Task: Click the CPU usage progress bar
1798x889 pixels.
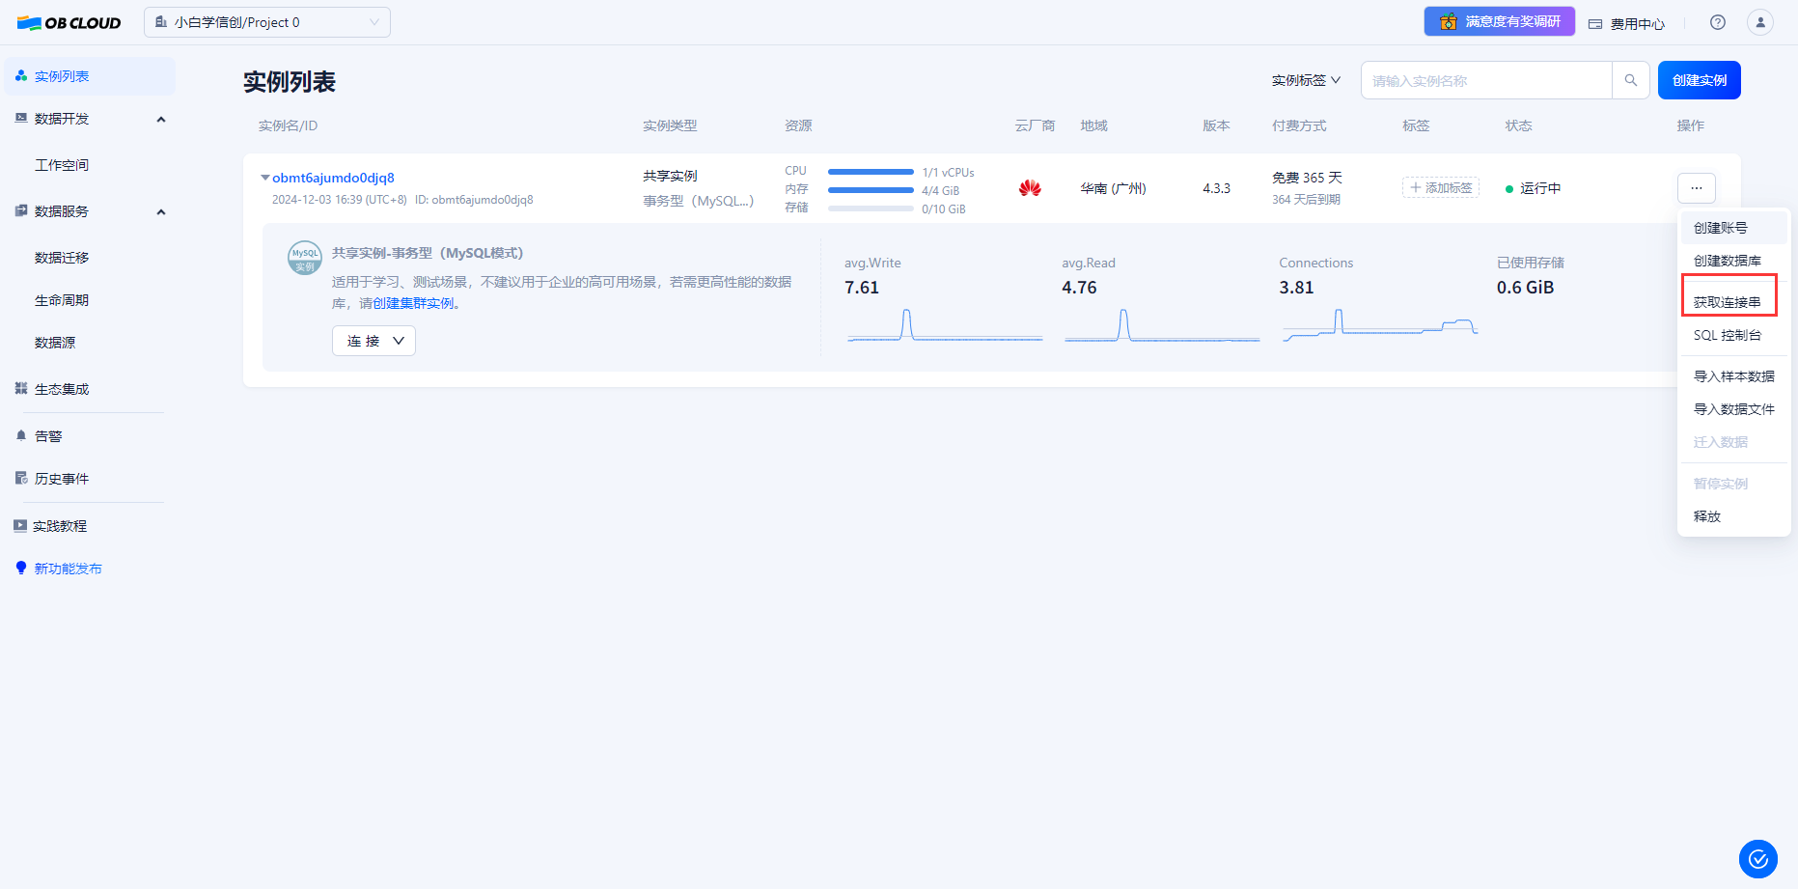Action: coord(871,172)
